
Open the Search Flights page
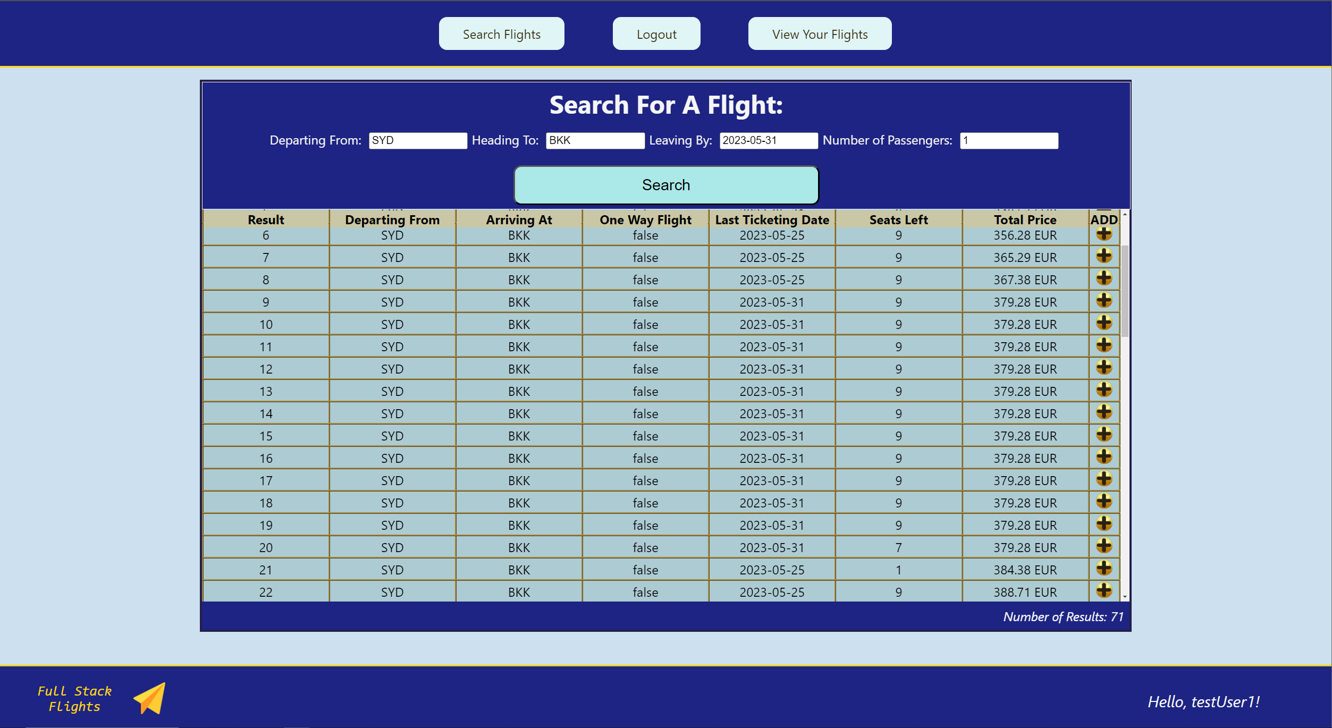(501, 34)
